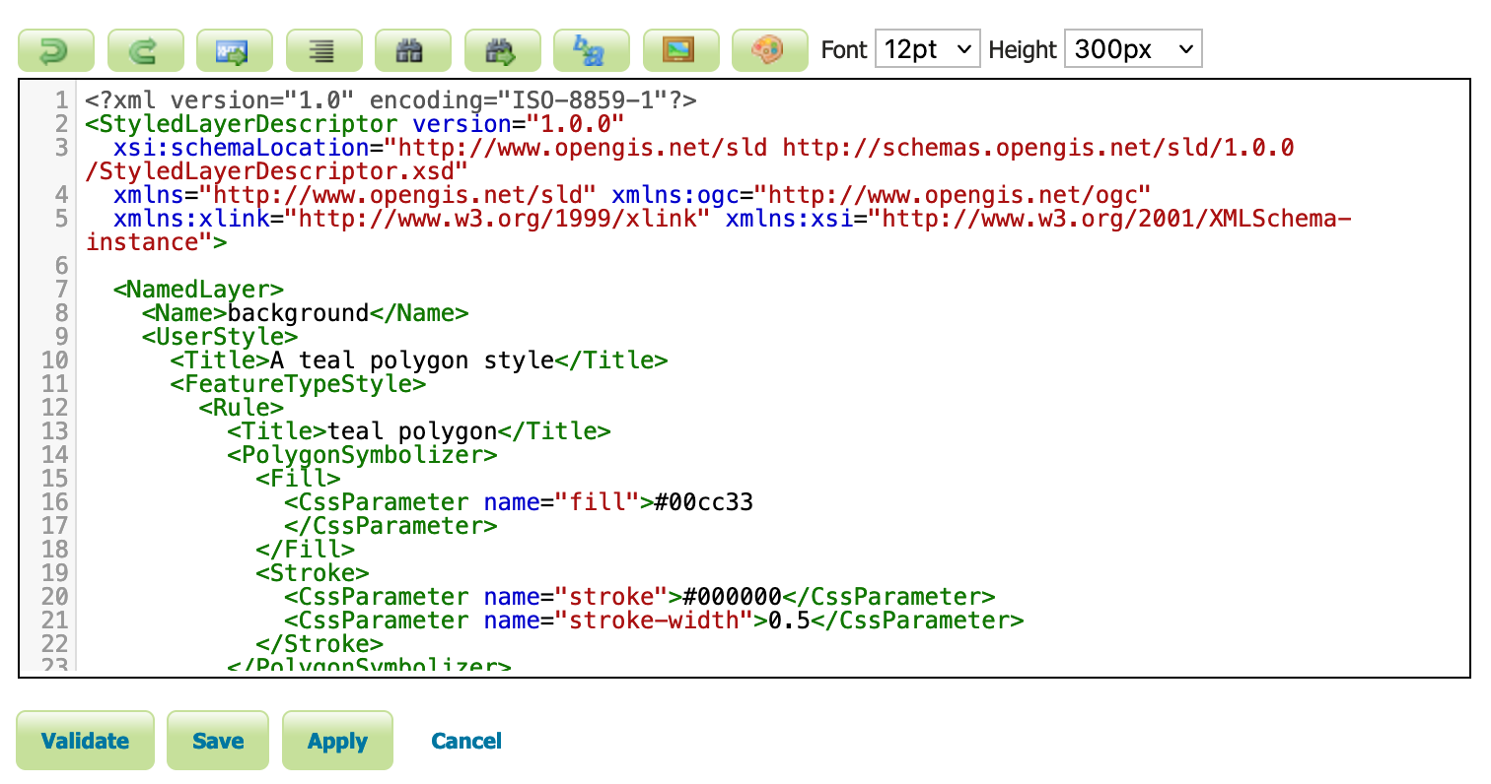Click the Cancel link

pyautogui.click(x=466, y=741)
